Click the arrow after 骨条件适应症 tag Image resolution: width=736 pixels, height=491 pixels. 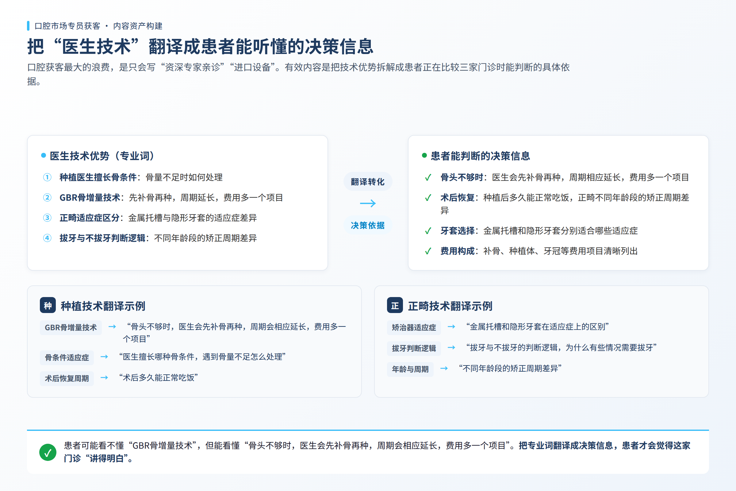tap(104, 357)
